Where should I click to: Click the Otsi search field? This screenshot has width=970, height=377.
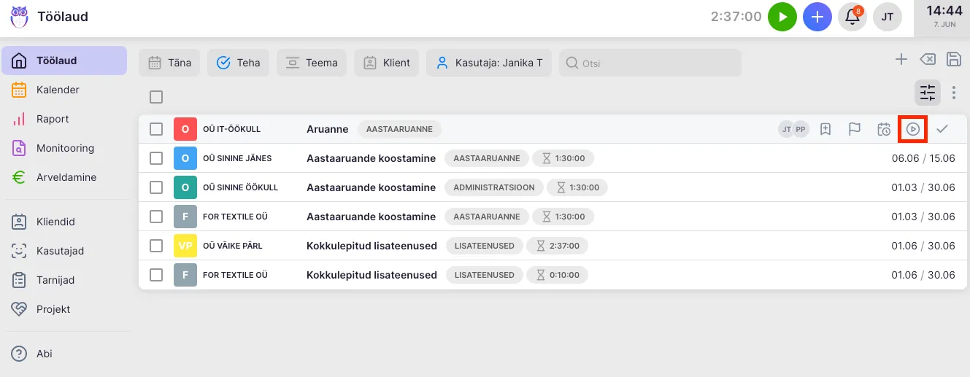coord(650,63)
